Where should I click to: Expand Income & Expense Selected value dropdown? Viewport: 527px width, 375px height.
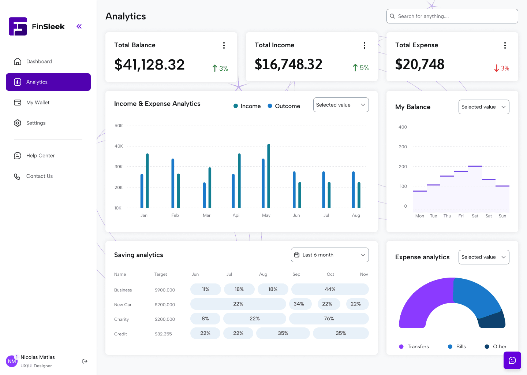pos(341,105)
